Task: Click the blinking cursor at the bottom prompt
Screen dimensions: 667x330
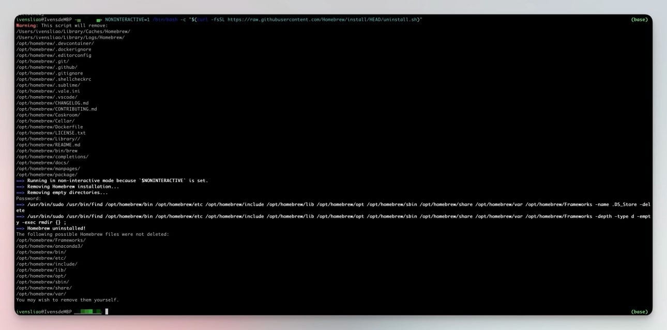Action: point(107,311)
